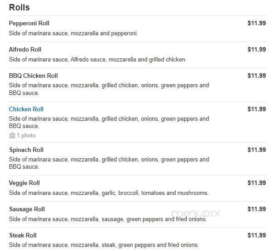The width and height of the screenshot is (277, 251).
Task: Click the Sausage Roll price
Action: pyautogui.click(x=257, y=209)
